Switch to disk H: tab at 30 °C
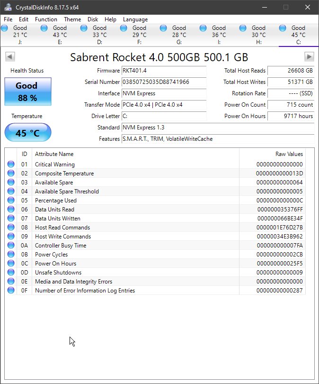 point(258,35)
